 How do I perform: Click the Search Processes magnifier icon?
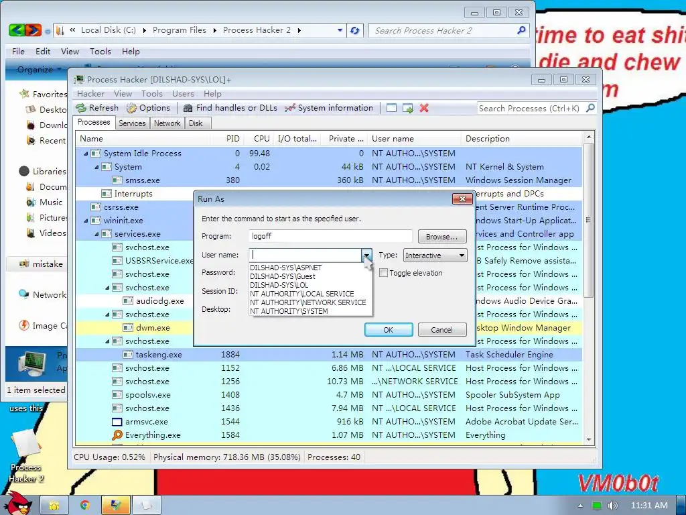pyautogui.click(x=590, y=108)
